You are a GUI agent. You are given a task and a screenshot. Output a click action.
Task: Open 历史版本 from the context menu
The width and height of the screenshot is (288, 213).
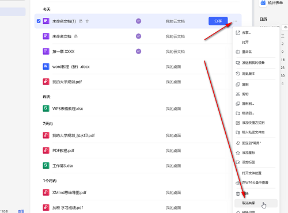256,74
